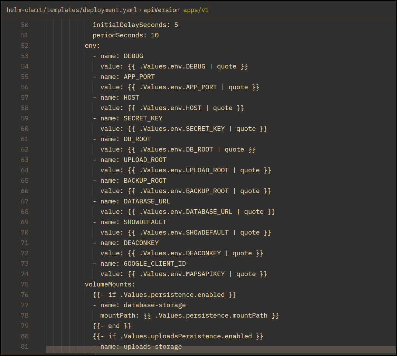
Task: Click the .Values.env.BACKUP_ROOT value line
Action: pos(186,191)
